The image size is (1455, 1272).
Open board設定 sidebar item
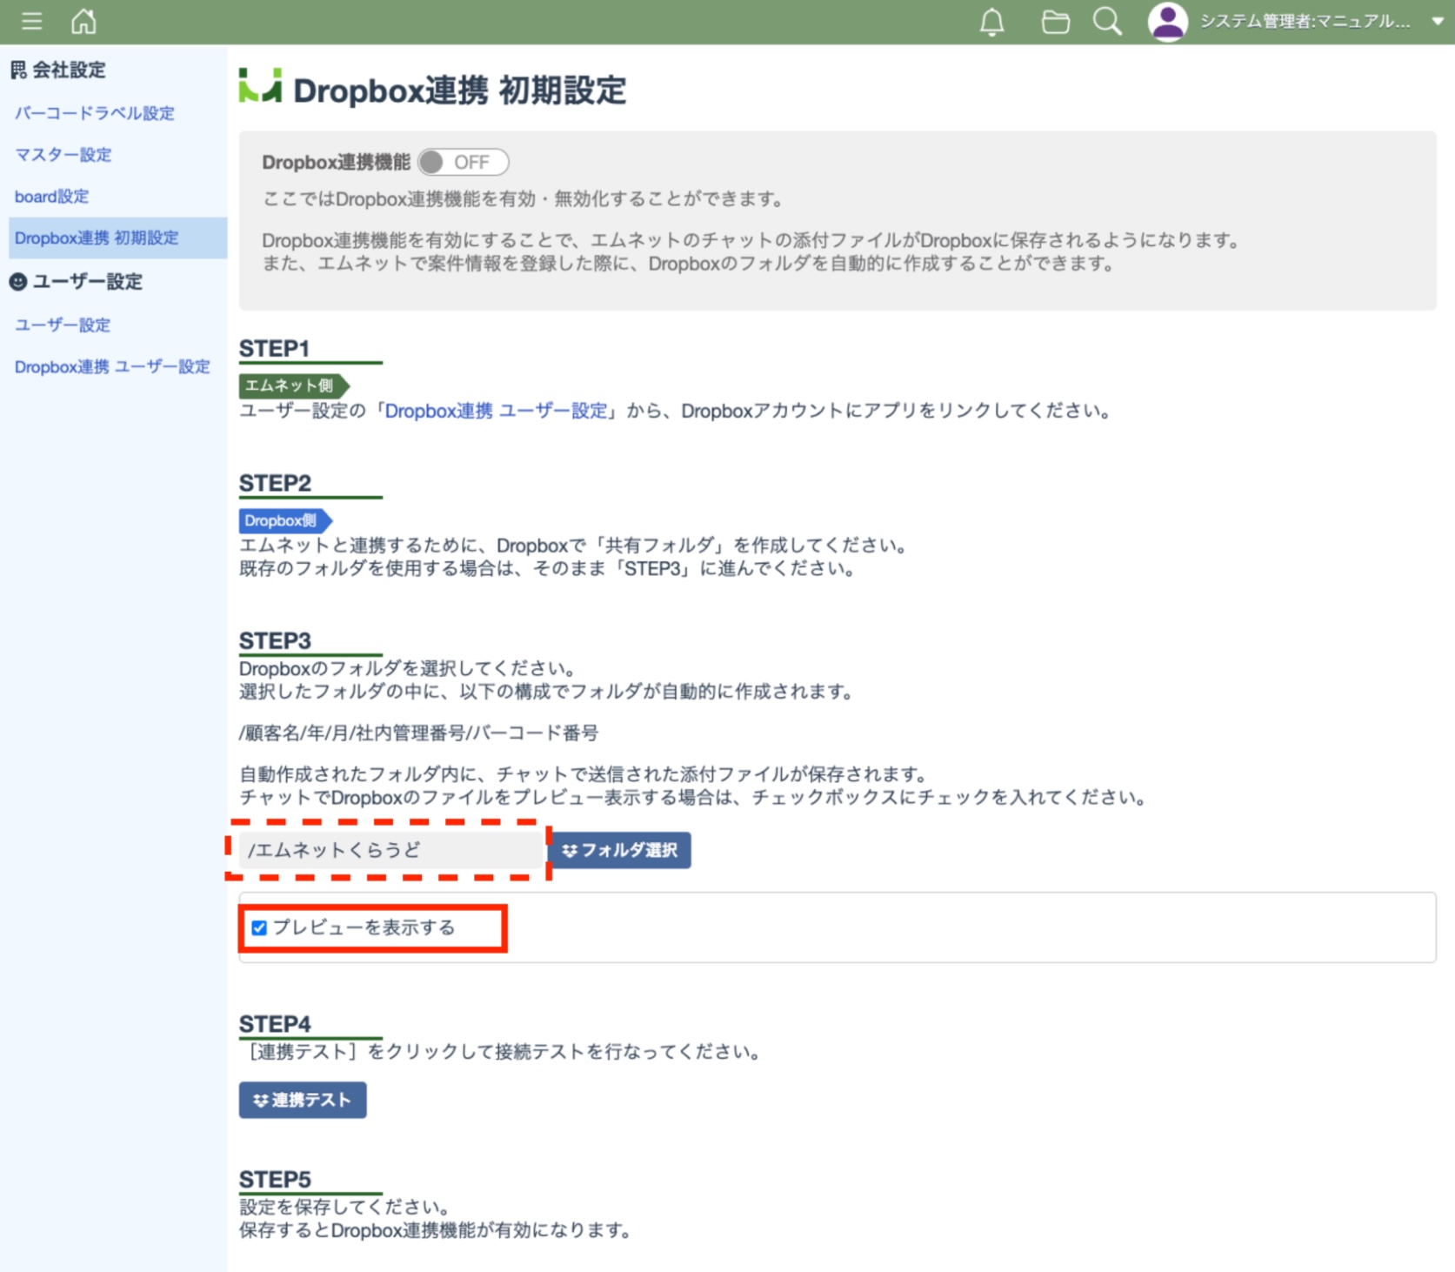(52, 197)
